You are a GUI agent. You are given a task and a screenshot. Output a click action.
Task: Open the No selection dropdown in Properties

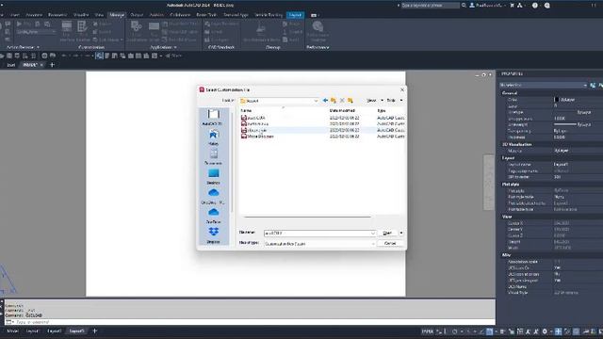[x=544, y=85]
